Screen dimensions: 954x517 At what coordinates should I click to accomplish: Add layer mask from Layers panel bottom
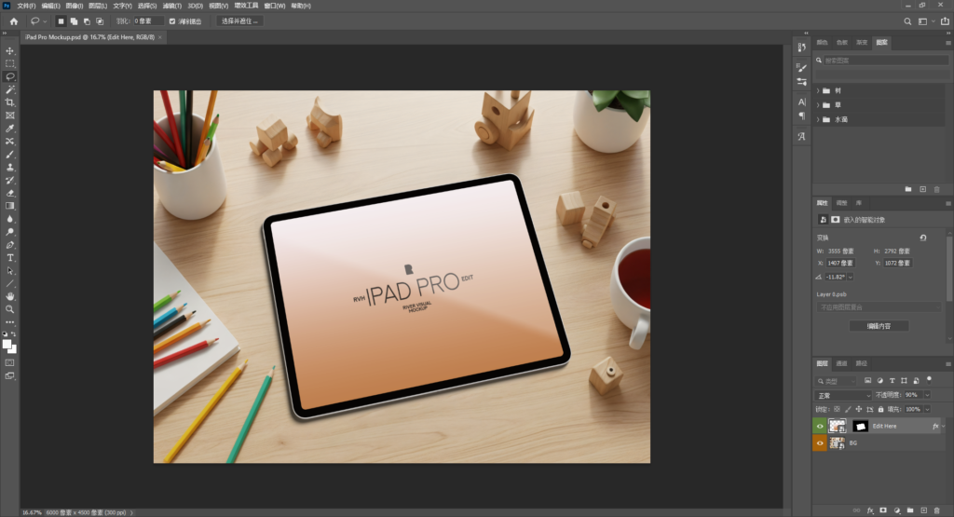(883, 510)
